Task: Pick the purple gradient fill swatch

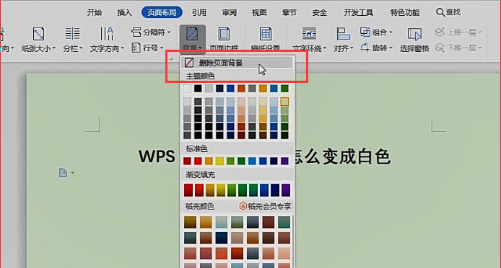Action: click(x=286, y=190)
